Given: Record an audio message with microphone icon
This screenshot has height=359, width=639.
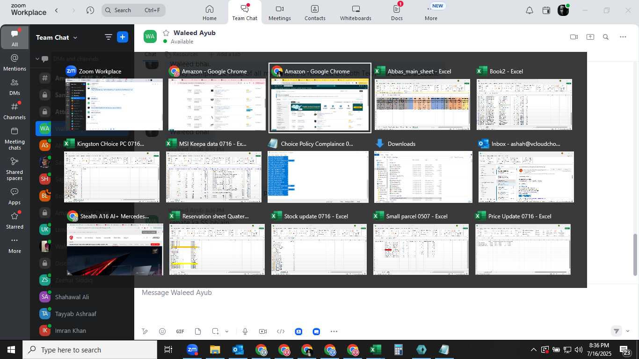Looking at the screenshot, I should (x=245, y=331).
